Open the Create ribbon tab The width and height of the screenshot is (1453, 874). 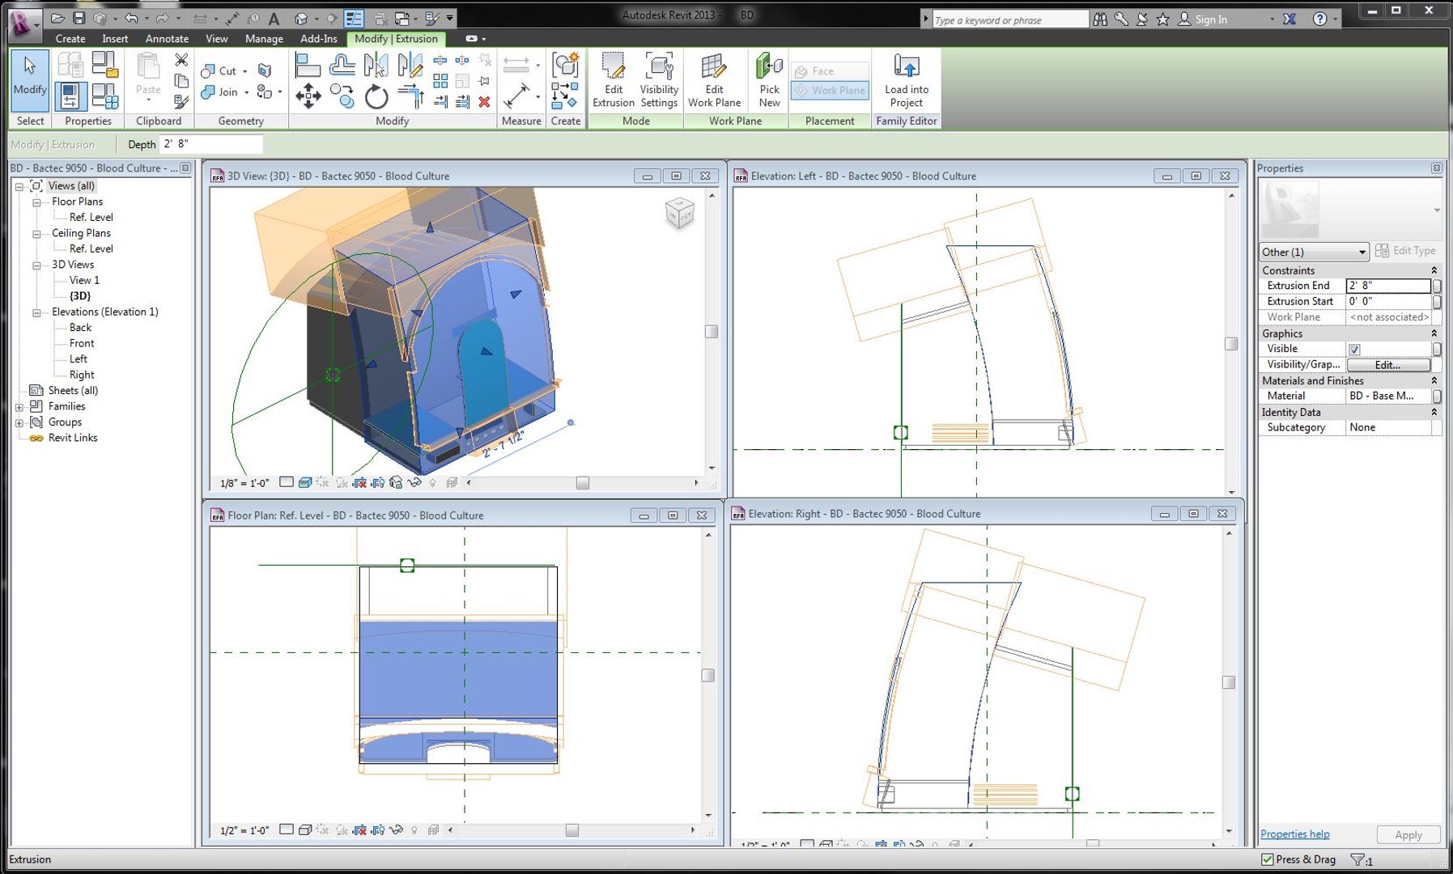70,39
